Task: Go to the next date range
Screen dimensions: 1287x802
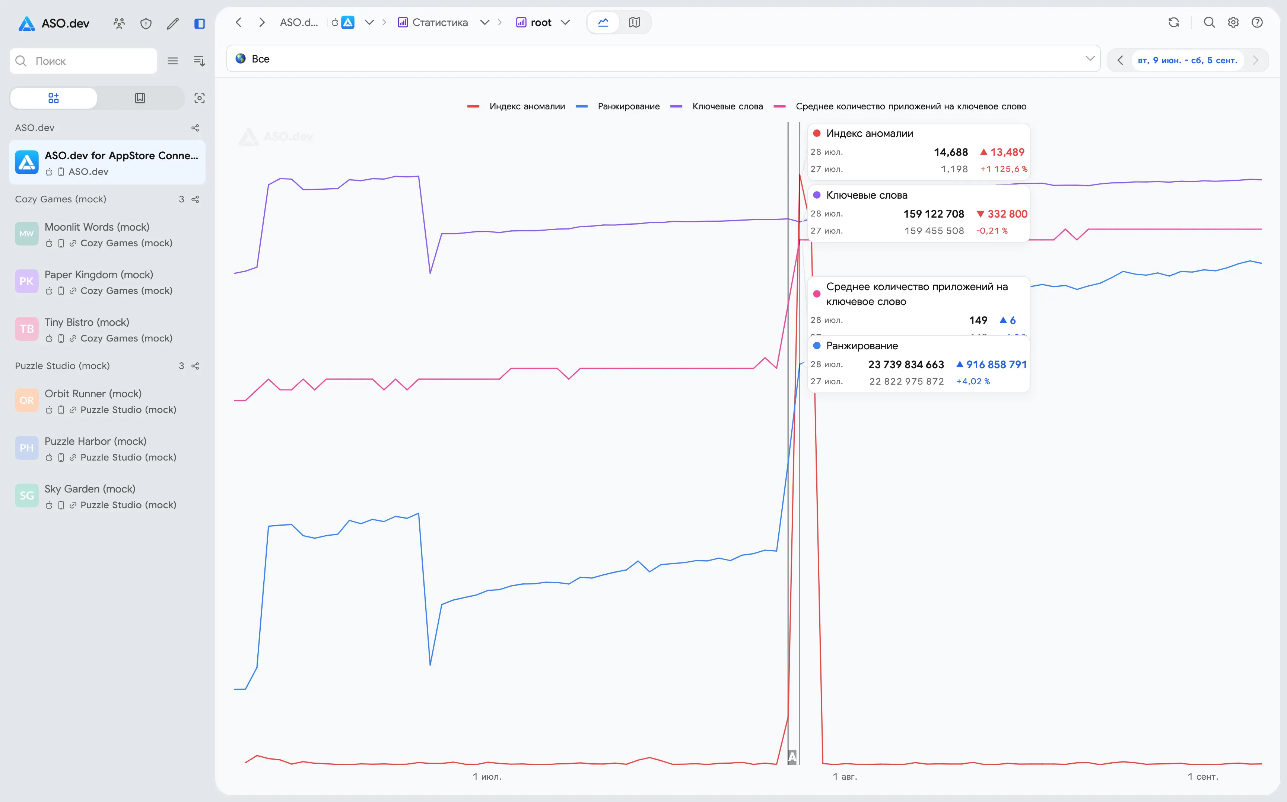Action: pyautogui.click(x=1256, y=60)
